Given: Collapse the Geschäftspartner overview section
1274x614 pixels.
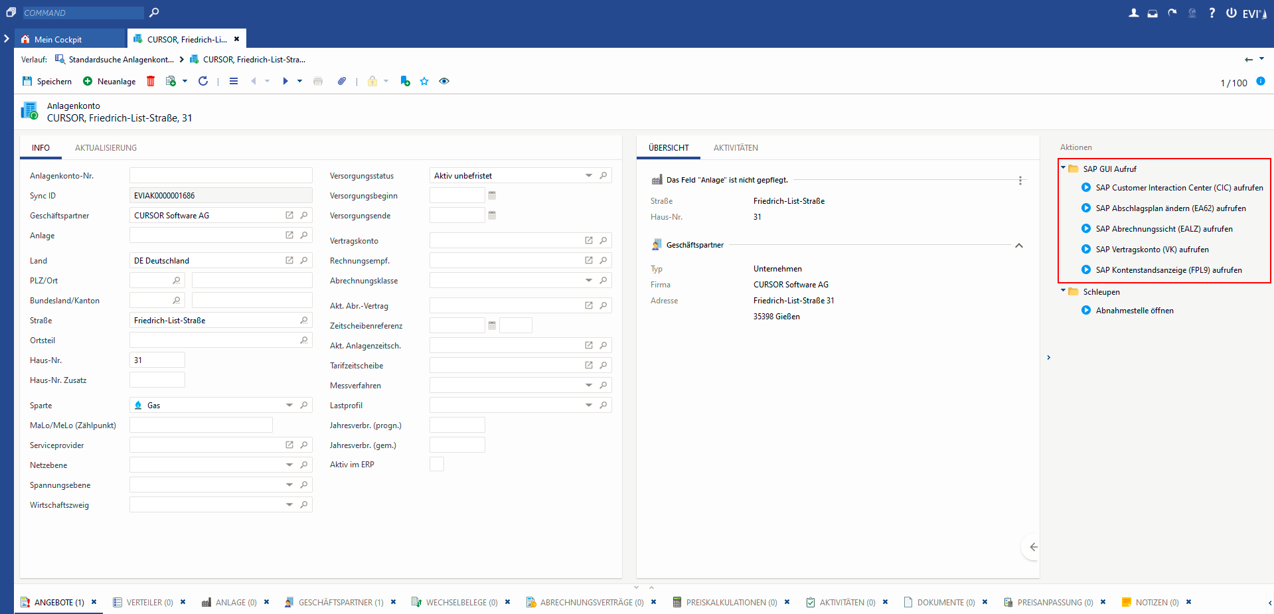Looking at the screenshot, I should 1018,246.
